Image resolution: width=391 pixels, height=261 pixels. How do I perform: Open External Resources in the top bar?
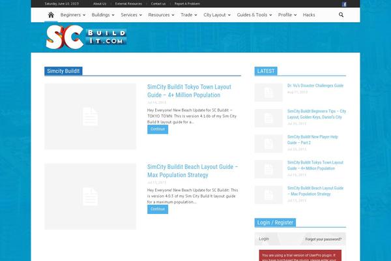click(128, 4)
